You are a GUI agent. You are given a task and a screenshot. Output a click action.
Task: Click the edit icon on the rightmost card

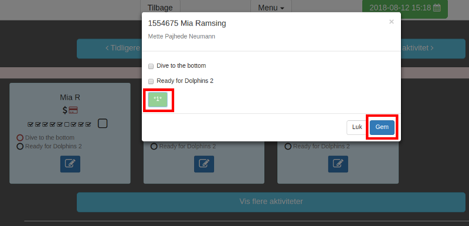coord(338,164)
